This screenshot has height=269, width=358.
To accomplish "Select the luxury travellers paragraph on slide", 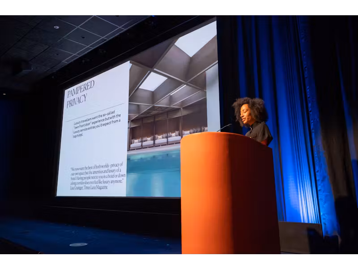I will click(98, 128).
